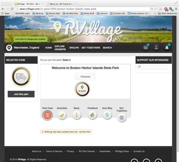Open the Chrome hamburger menu
Screen dimensions: 179x162
[176, 9]
